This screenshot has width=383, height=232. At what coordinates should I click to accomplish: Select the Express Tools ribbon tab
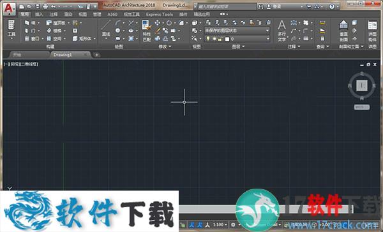[x=159, y=15]
